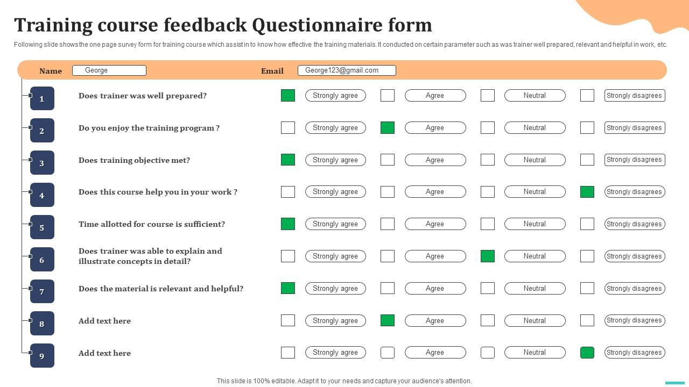Click the Email field with George123@gmail.com
This screenshot has height=387, width=689.
pyautogui.click(x=347, y=70)
